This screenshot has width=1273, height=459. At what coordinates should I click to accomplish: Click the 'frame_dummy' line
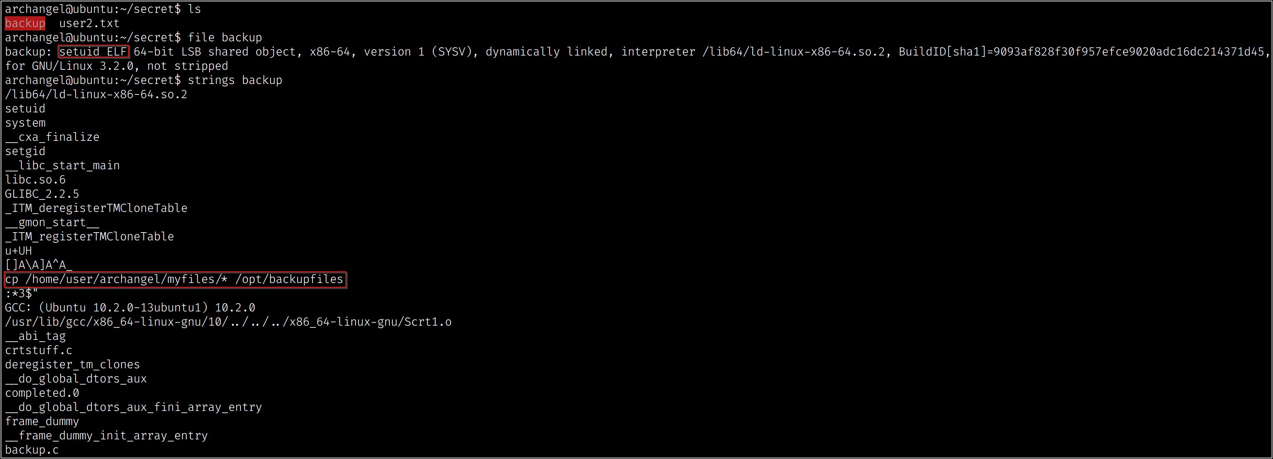[x=42, y=421]
